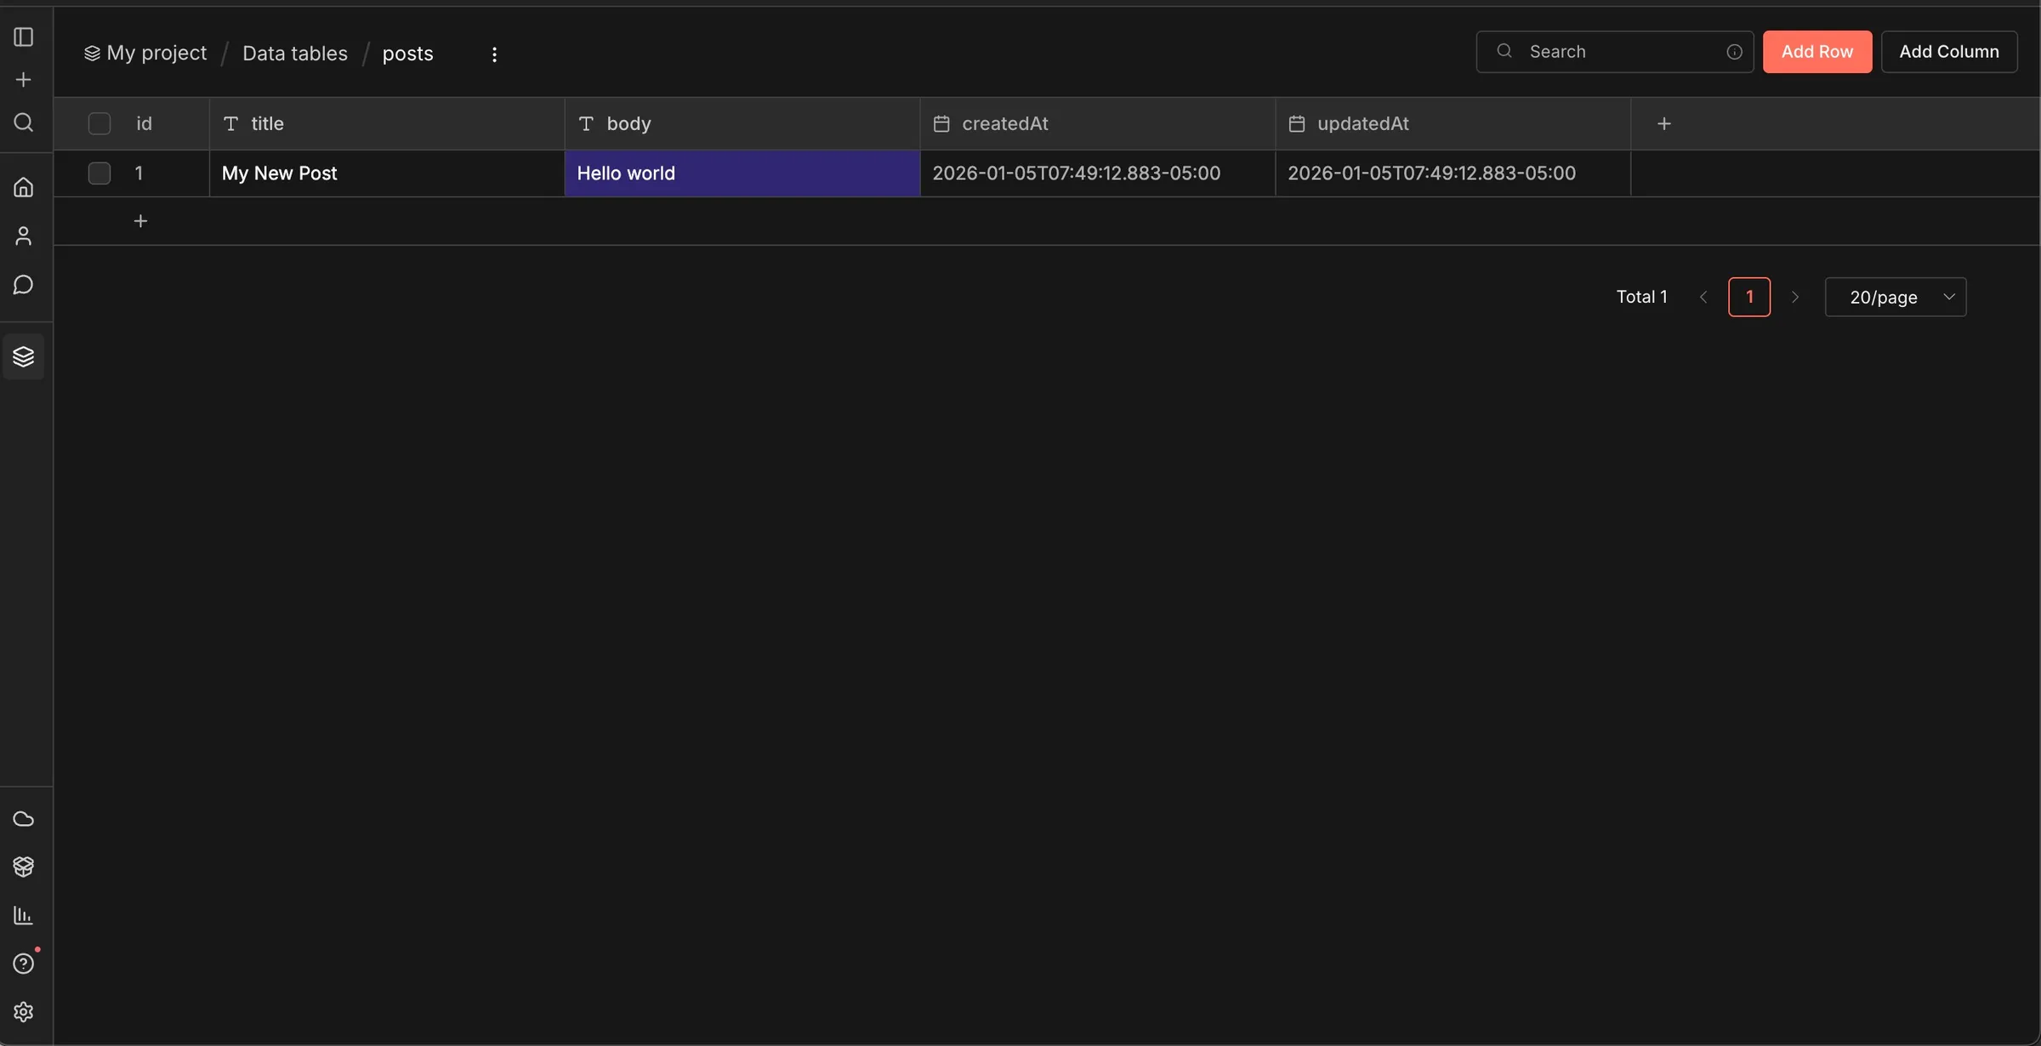The height and width of the screenshot is (1046, 2041).
Task: Click the updatedAt column header label
Action: pos(1363,123)
